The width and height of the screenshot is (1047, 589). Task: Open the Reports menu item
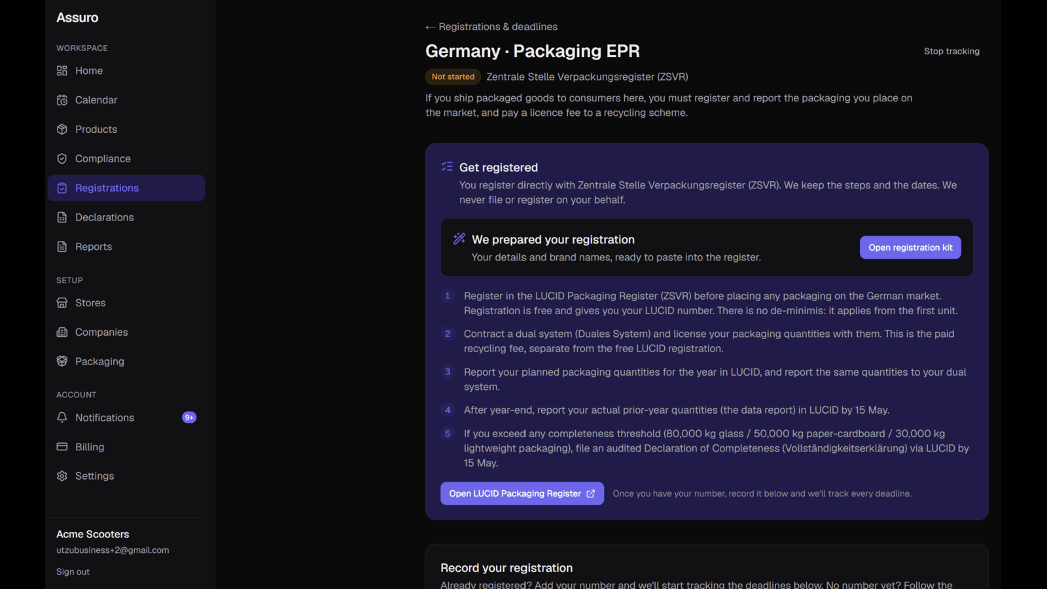click(x=126, y=247)
